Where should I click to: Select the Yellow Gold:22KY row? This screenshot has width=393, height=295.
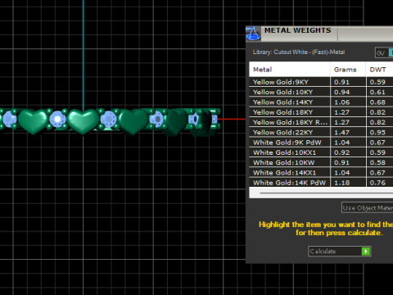[321, 133]
